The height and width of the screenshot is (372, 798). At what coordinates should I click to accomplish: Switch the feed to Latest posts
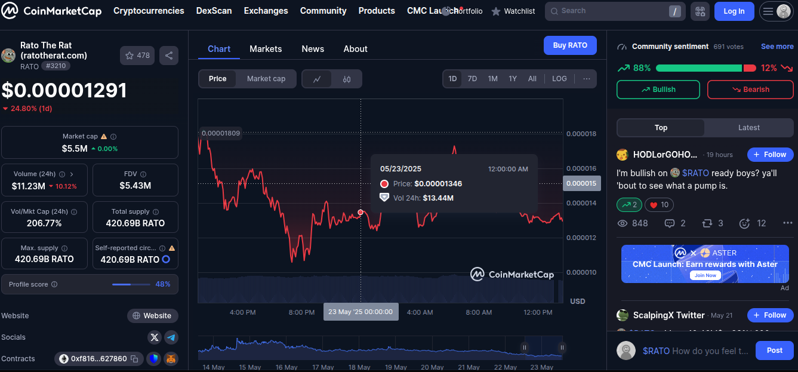748,128
